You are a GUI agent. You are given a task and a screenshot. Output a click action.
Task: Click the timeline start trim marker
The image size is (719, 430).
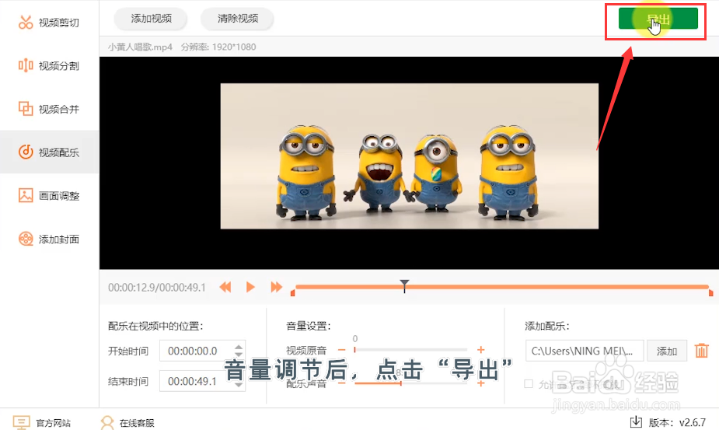pos(292,293)
